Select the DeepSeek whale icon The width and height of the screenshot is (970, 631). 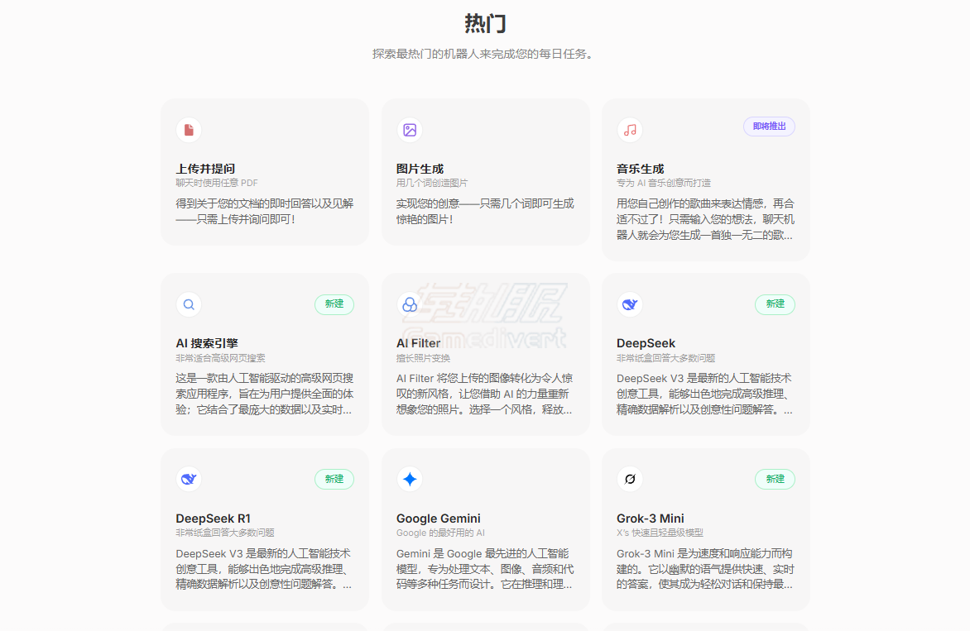629,304
